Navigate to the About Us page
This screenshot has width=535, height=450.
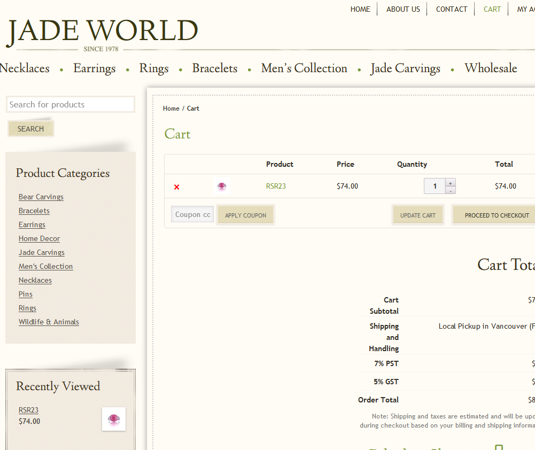pos(403,9)
